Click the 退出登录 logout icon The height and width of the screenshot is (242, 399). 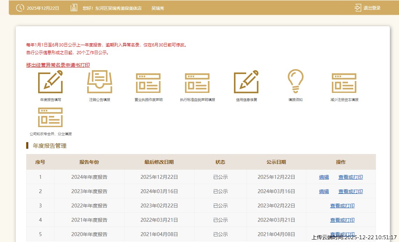point(358,8)
